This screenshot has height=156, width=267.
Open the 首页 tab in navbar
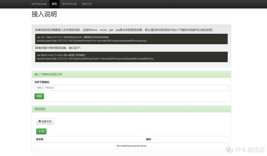pyautogui.click(x=54, y=4)
